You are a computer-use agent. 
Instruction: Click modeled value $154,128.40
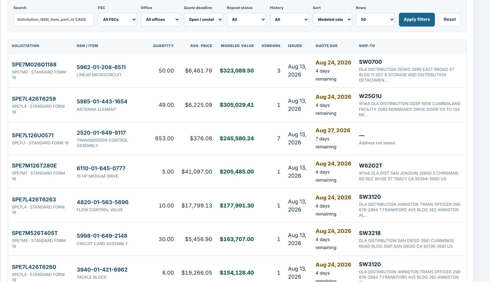(237, 273)
